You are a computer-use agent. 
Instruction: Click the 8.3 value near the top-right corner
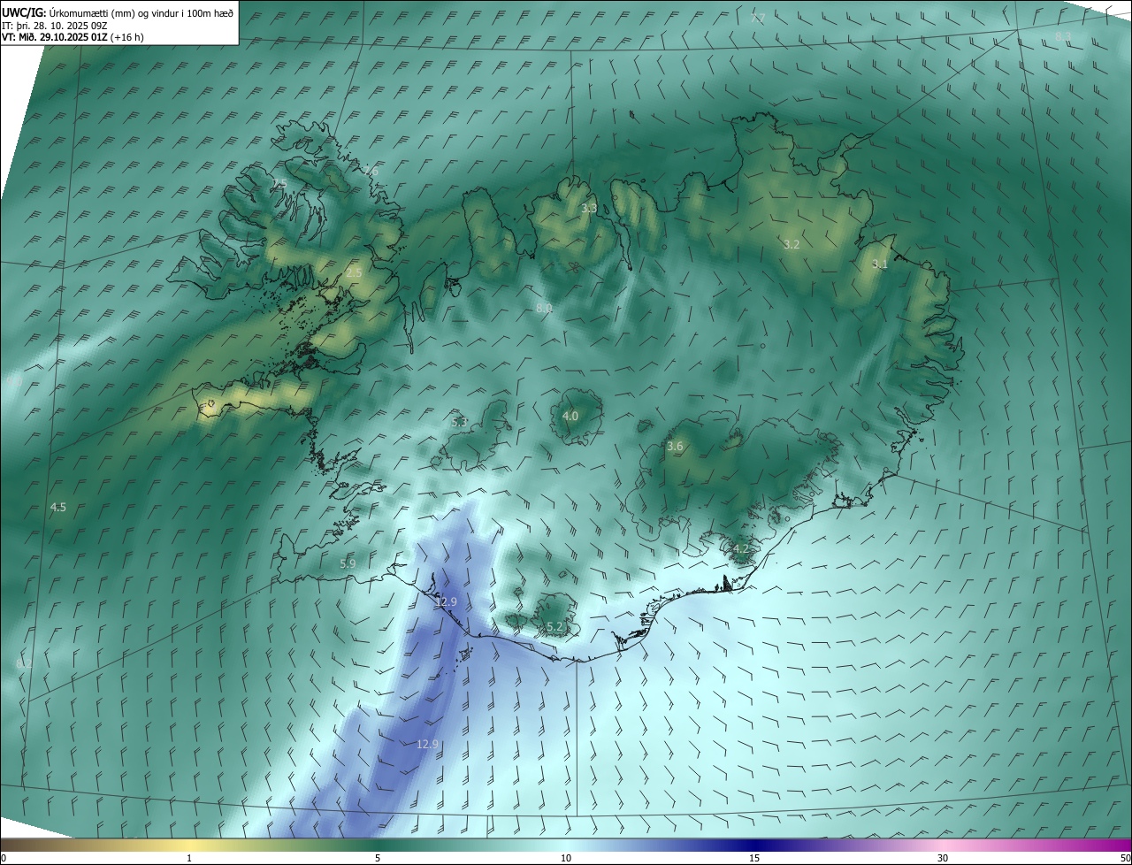1063,36
